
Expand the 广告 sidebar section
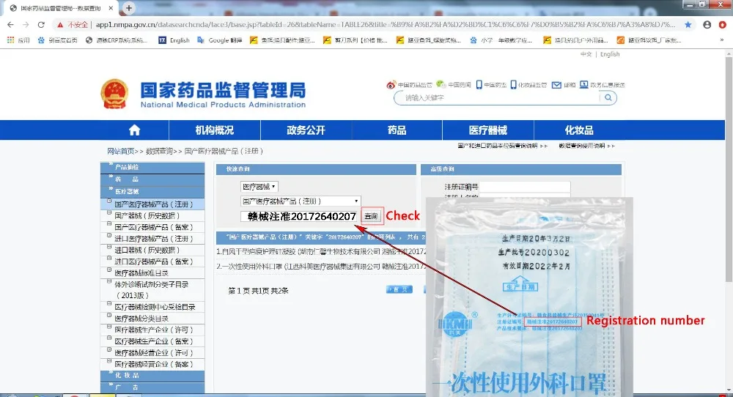click(x=152, y=387)
